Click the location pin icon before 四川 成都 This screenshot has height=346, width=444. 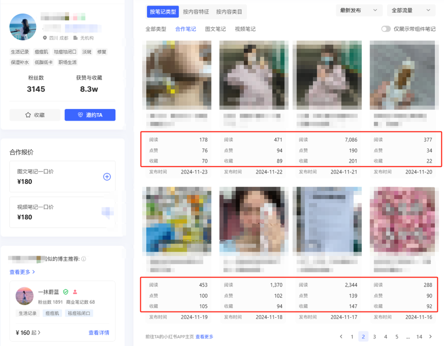tap(45, 37)
